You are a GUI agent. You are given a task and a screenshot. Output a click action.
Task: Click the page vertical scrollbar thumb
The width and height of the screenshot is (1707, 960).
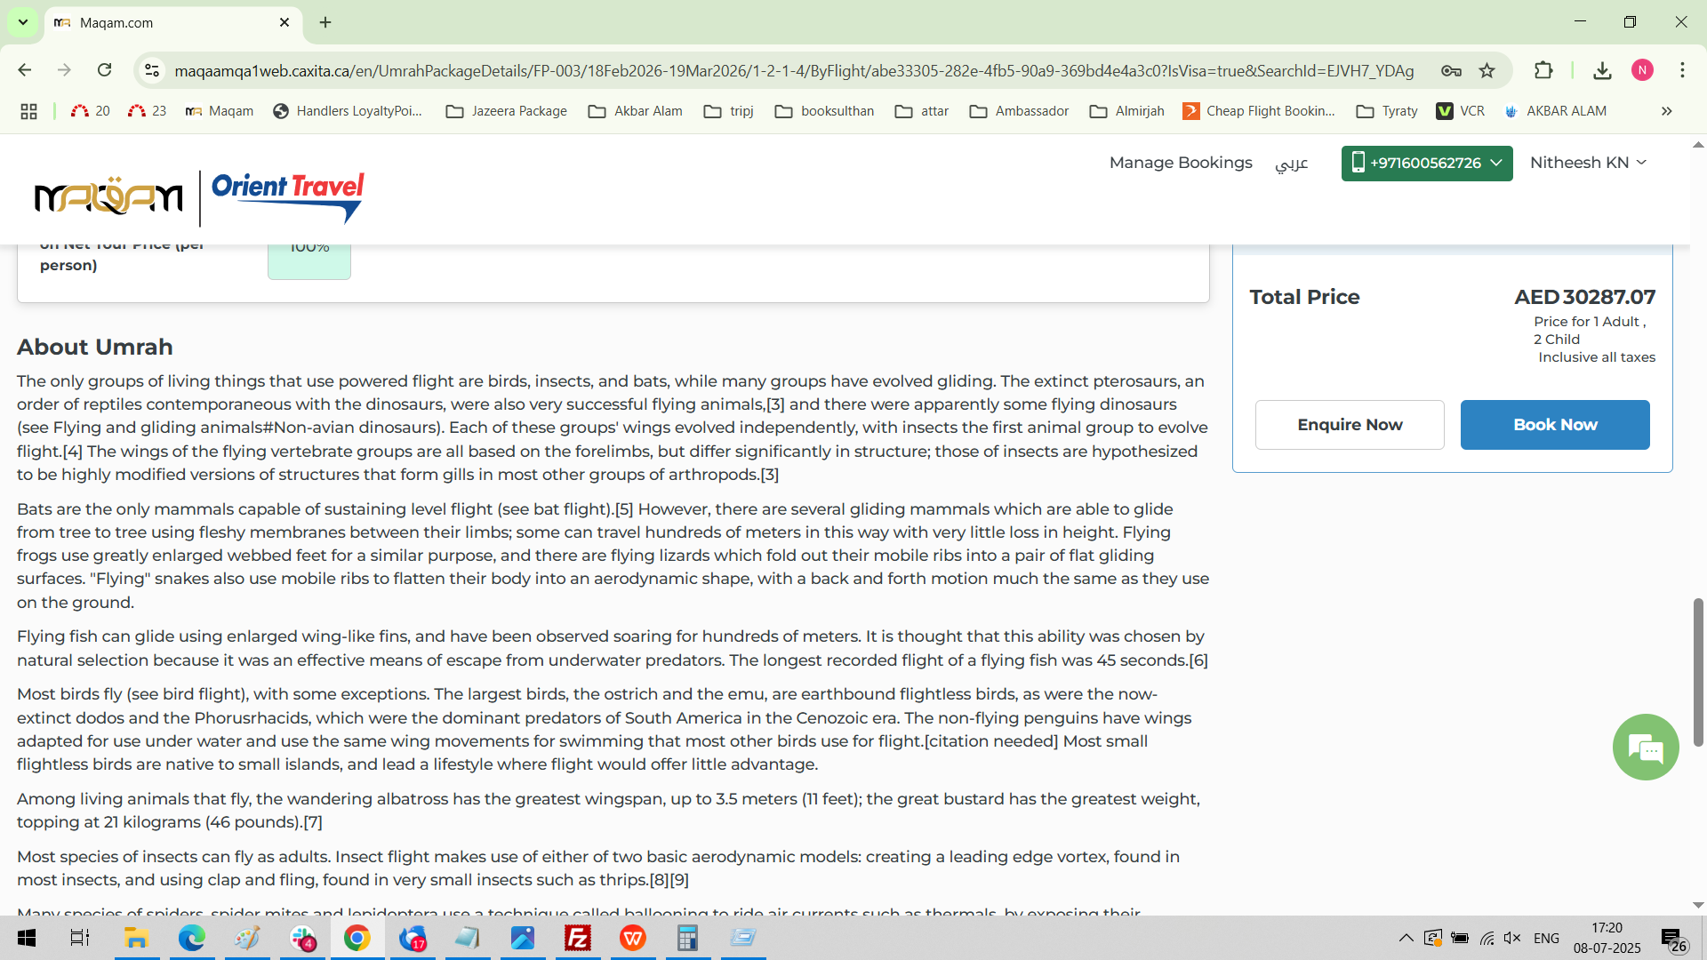pos(1697,672)
